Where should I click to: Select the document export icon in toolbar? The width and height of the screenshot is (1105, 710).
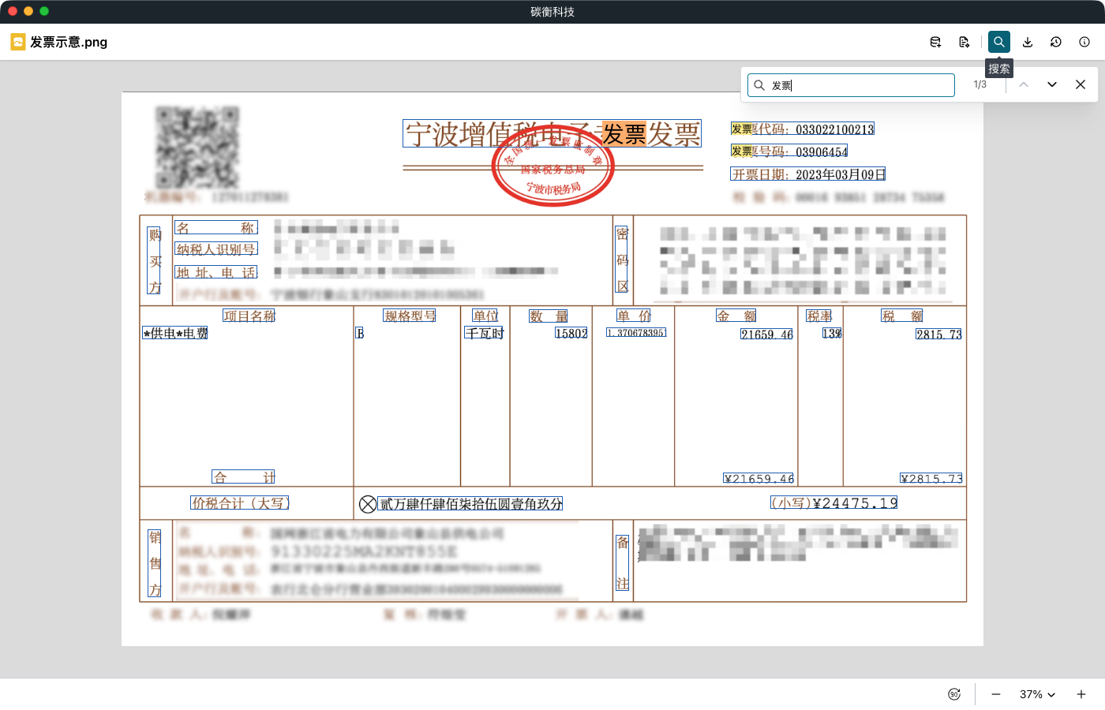pyautogui.click(x=964, y=42)
